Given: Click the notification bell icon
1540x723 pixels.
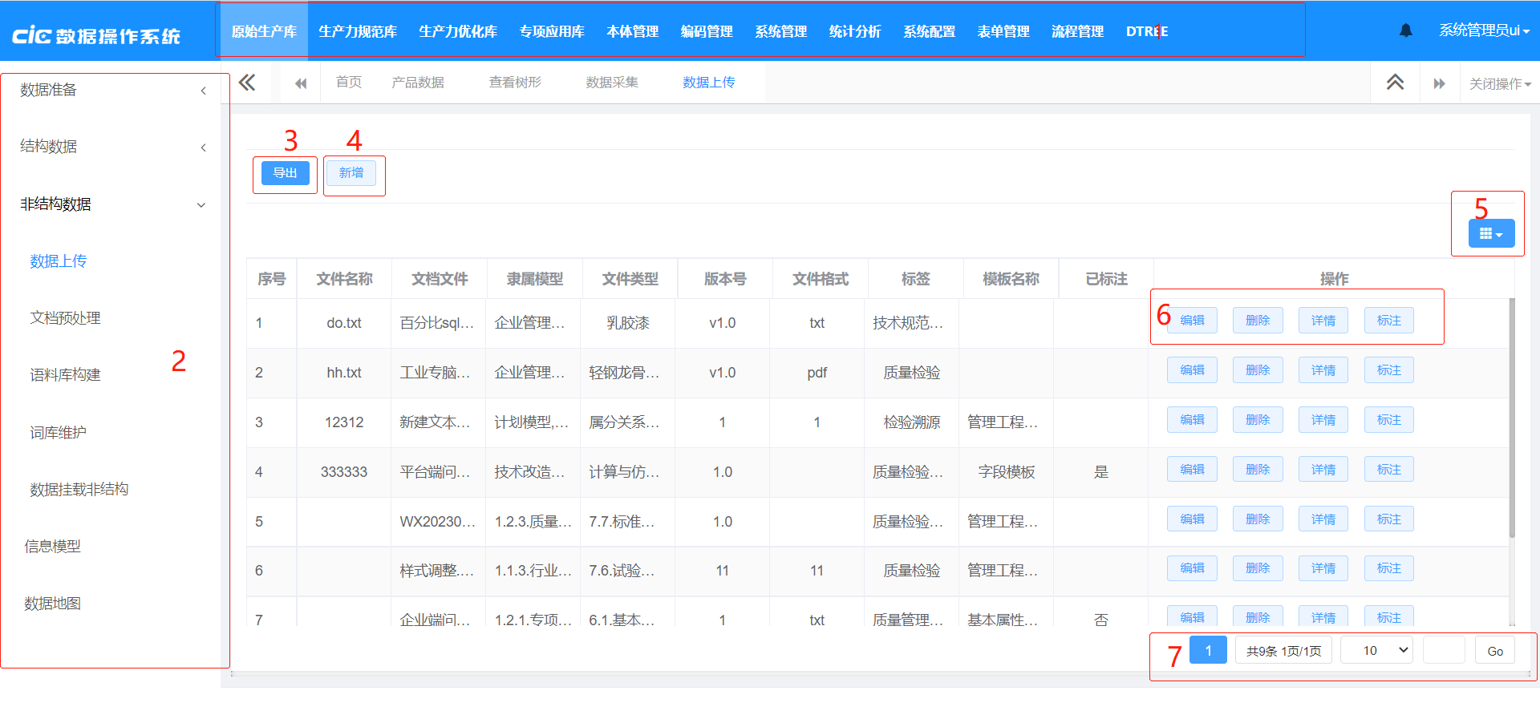Looking at the screenshot, I should tap(1405, 30).
